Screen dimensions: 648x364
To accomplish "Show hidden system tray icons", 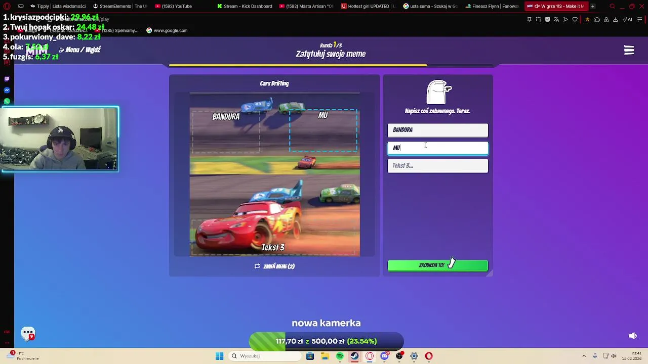I will pos(584,356).
